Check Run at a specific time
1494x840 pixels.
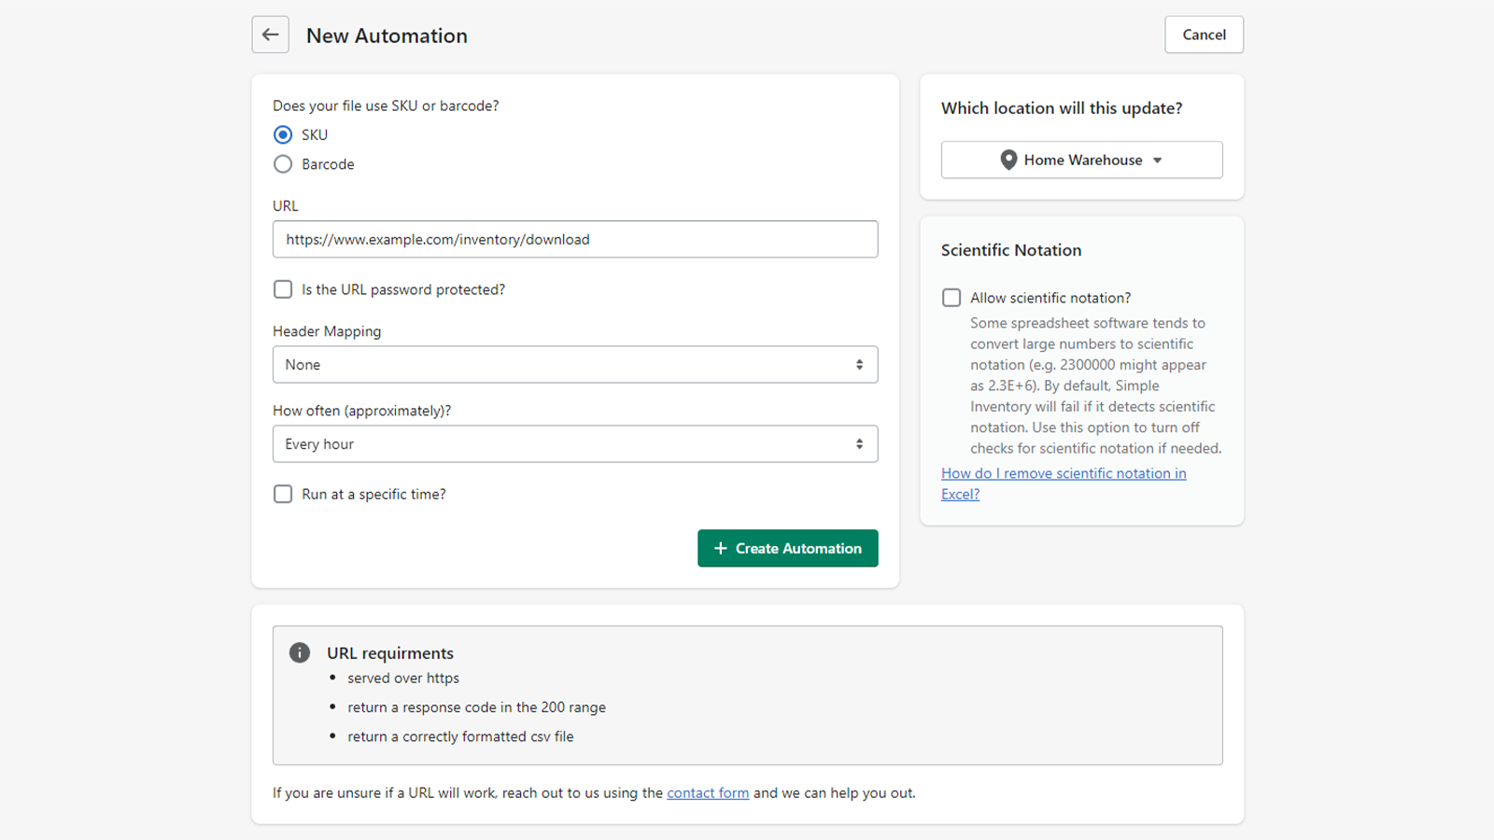(x=283, y=494)
